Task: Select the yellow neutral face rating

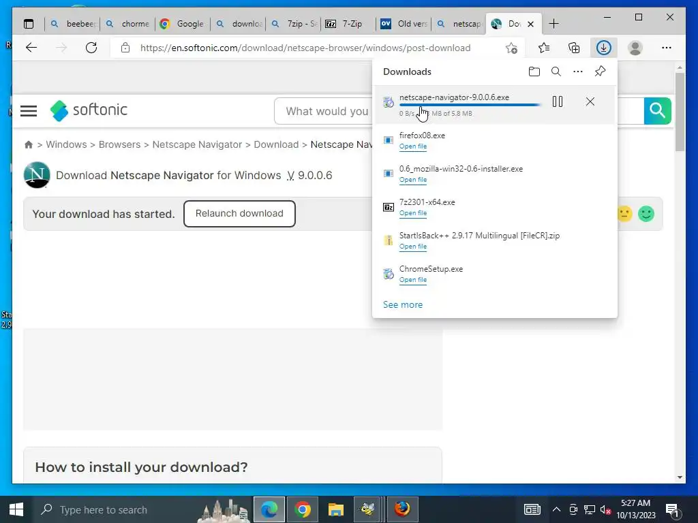Action: 624,214
